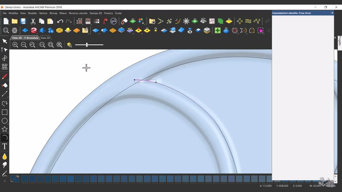Image resolution: width=342 pixels, height=192 pixels.
Task: Select the create arc tool
Action: [x=5, y=138]
